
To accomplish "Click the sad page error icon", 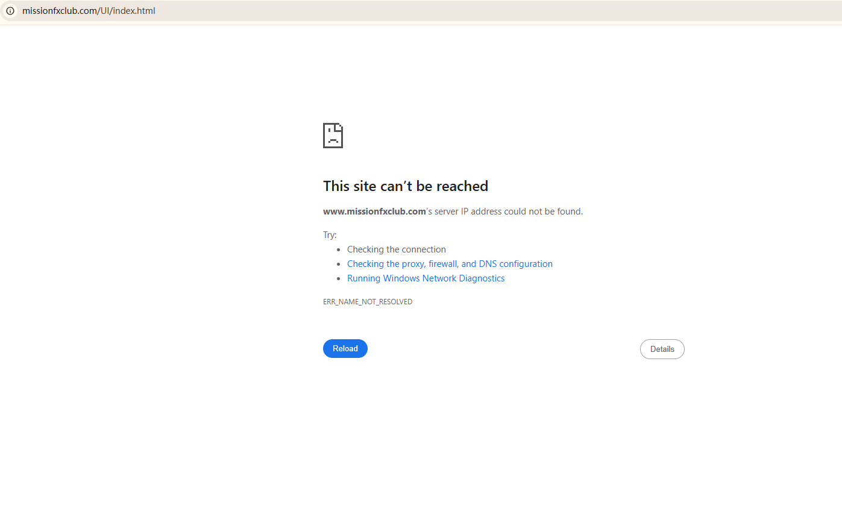I will coord(333,136).
